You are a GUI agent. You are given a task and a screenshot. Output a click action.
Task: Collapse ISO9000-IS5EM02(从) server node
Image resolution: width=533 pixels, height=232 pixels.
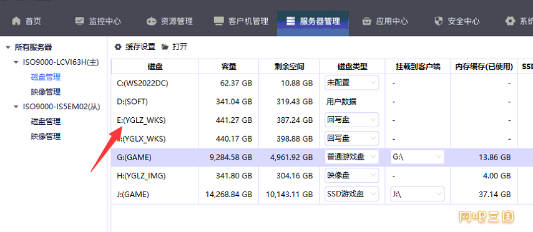click(x=16, y=107)
